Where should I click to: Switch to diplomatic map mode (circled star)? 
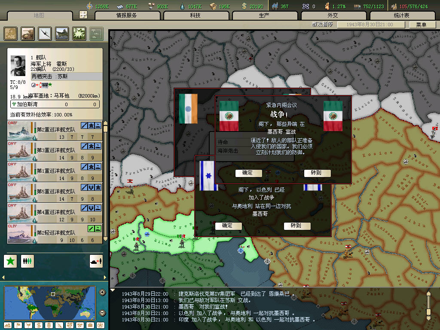(101, 325)
